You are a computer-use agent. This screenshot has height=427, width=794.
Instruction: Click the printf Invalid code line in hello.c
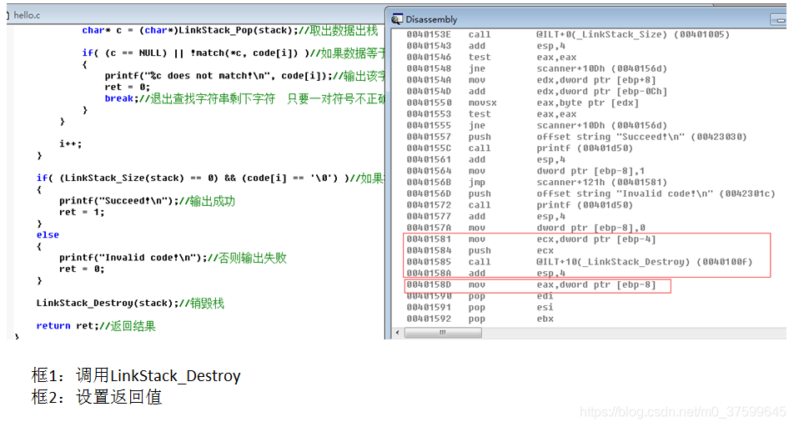[x=173, y=258]
